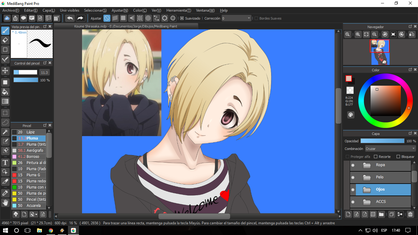Enable the Bloquear checkbox
418x235 pixels.
click(x=398, y=157)
